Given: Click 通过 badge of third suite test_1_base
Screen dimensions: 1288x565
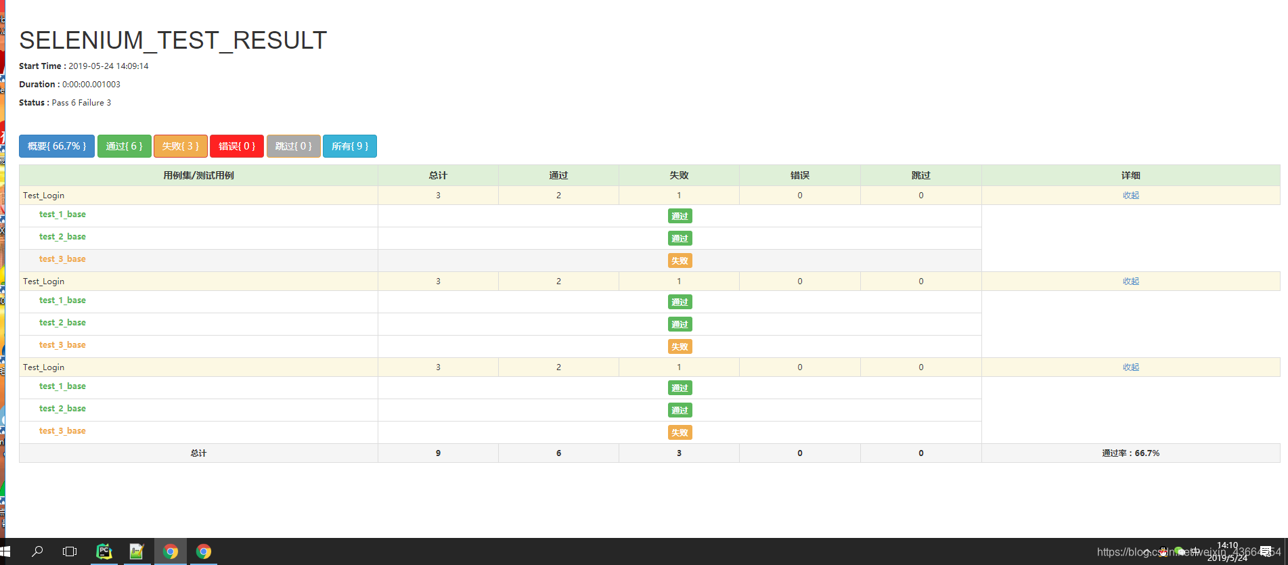Looking at the screenshot, I should click(680, 388).
